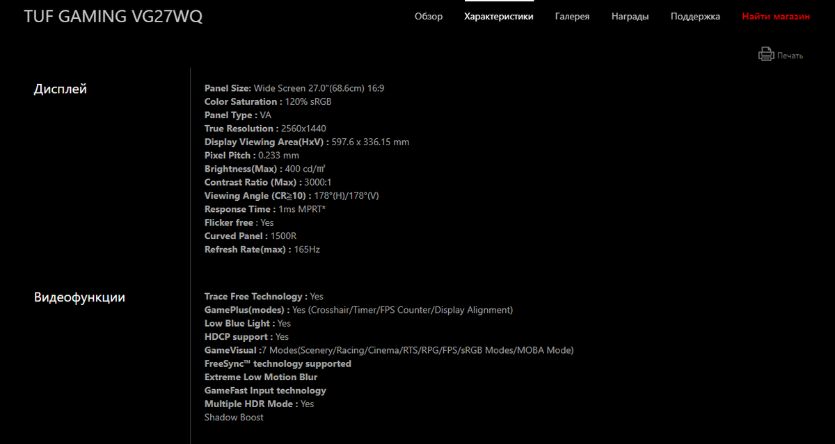Viewport: 835px width, 444px height.
Task: Click the HDCP support line
Action: 246,337
